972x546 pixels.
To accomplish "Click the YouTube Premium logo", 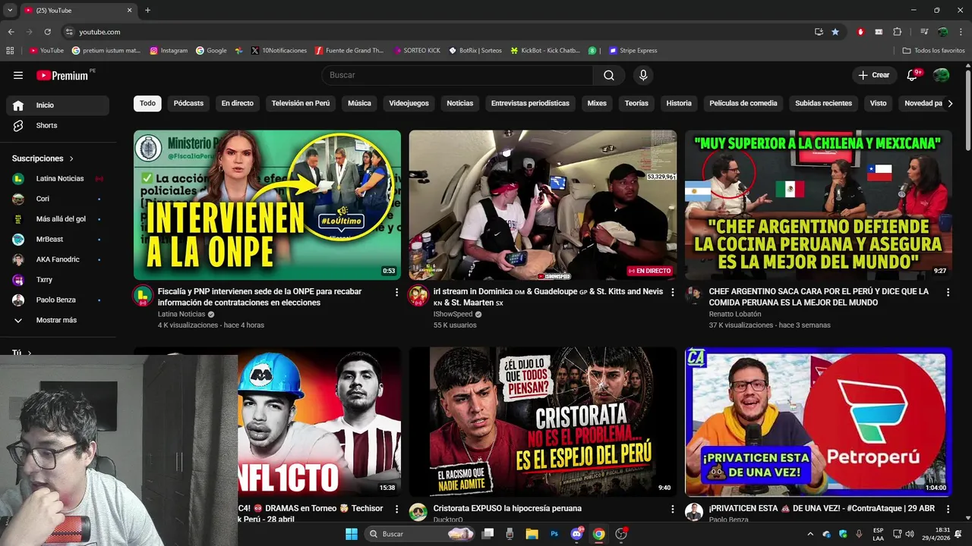I will point(62,75).
